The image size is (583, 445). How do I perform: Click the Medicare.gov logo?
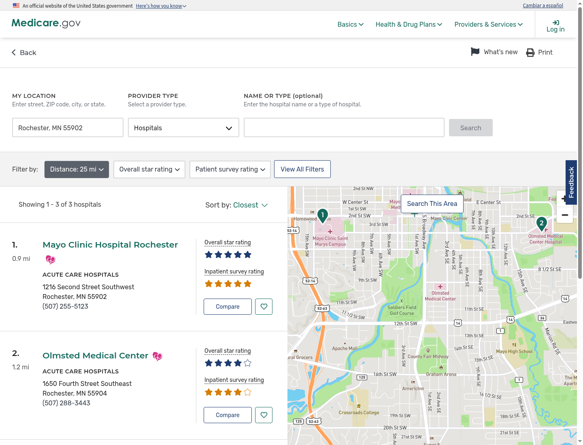coord(46,23)
